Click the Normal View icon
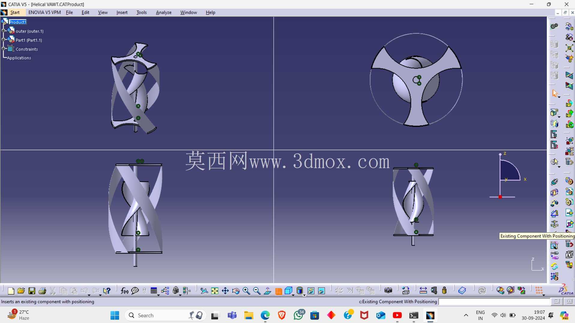Viewport: 575px width, 323px height. point(267,291)
